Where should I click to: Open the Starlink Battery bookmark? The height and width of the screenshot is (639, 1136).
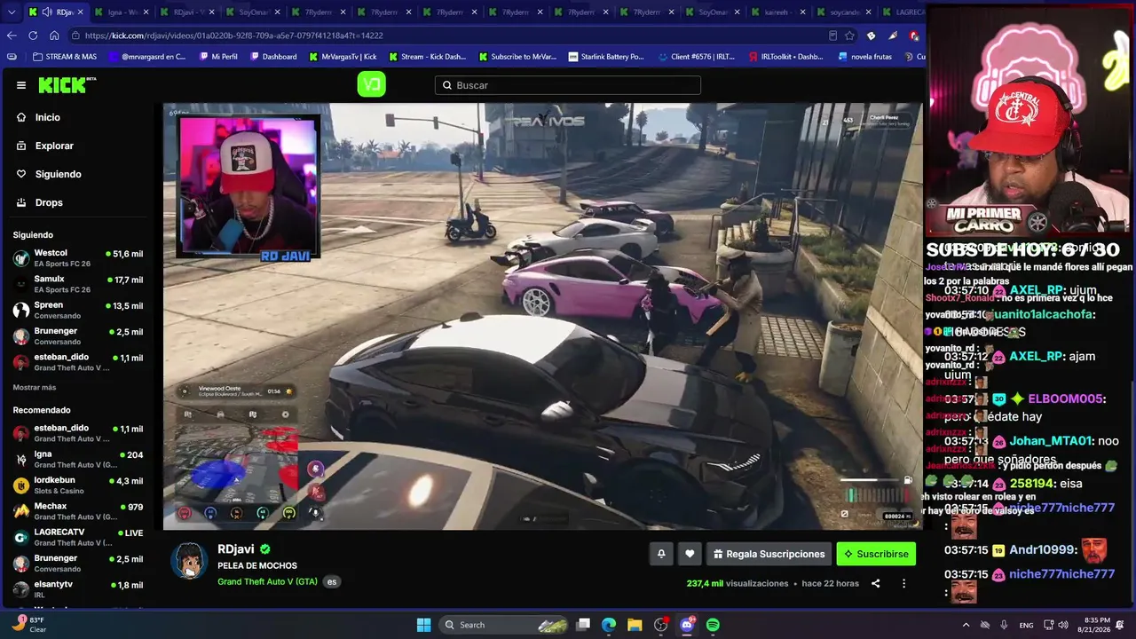pos(605,57)
